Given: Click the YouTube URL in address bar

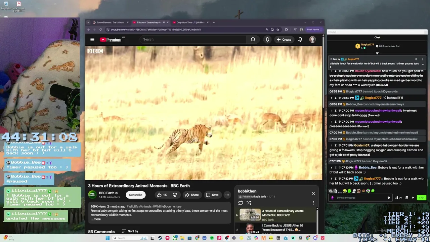Looking at the screenshot, I should [x=156, y=30].
